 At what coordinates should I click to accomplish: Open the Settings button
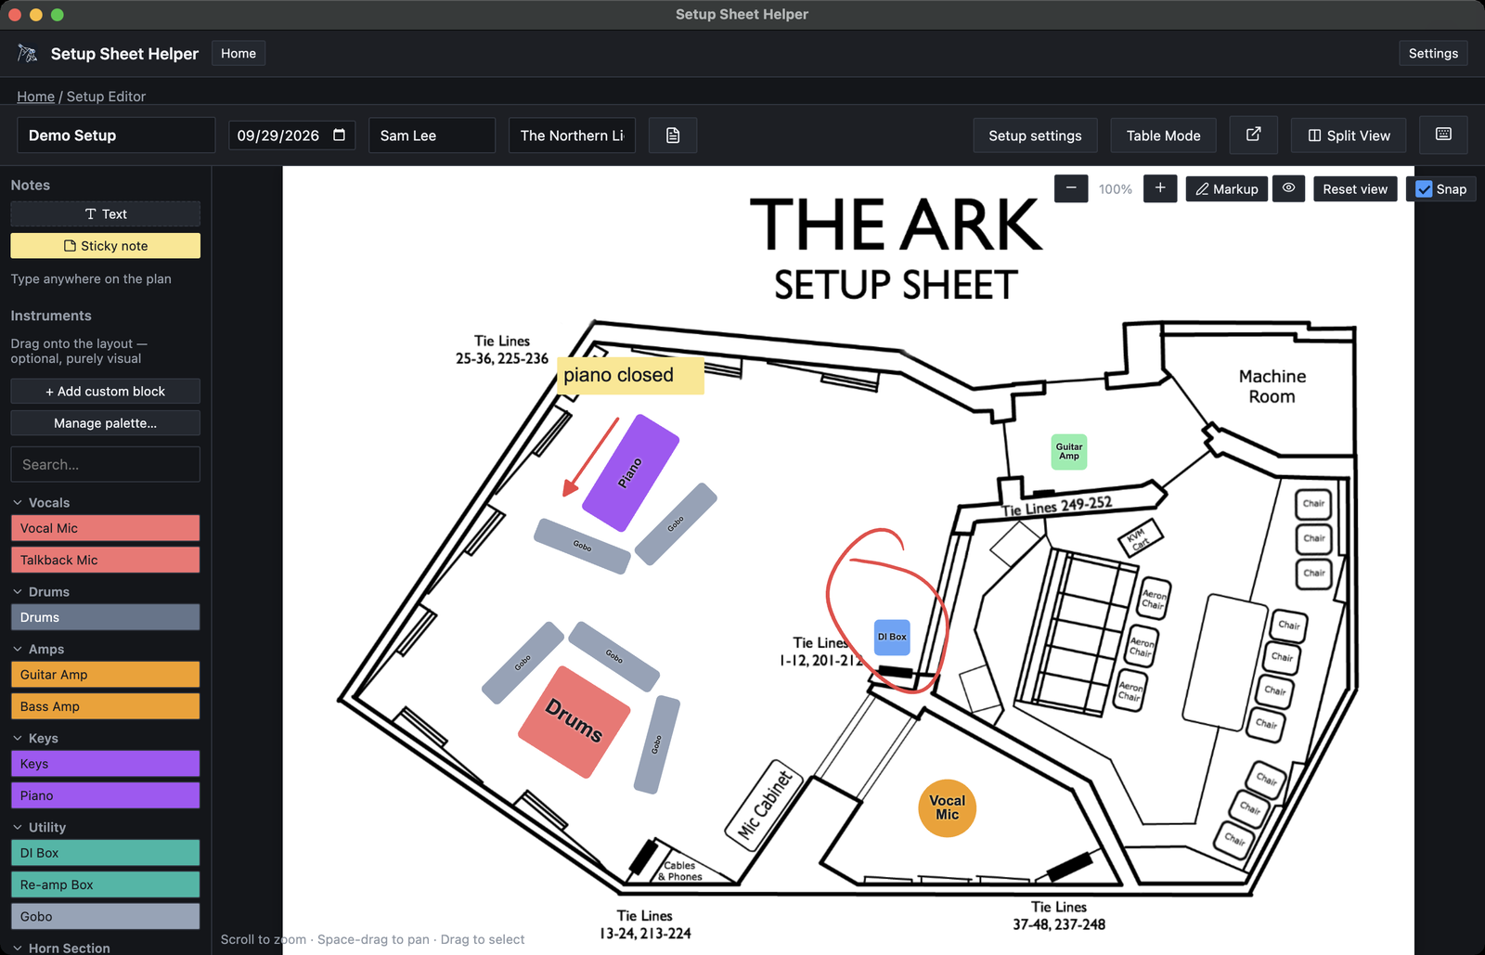[x=1433, y=53]
